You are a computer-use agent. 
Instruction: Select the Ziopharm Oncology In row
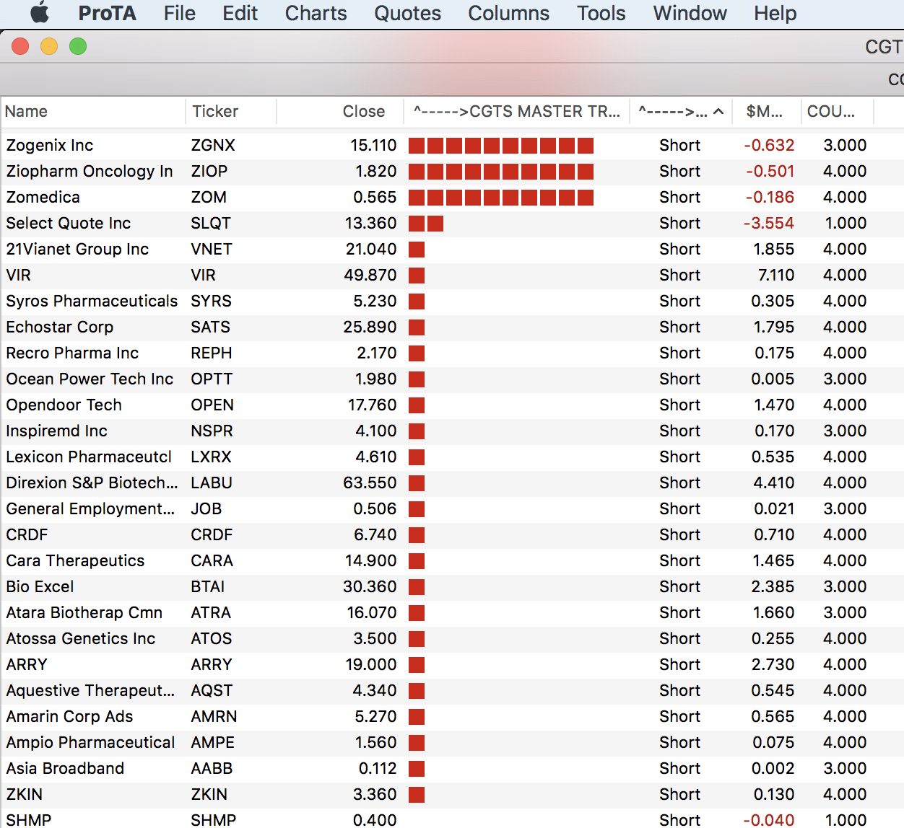click(452, 171)
